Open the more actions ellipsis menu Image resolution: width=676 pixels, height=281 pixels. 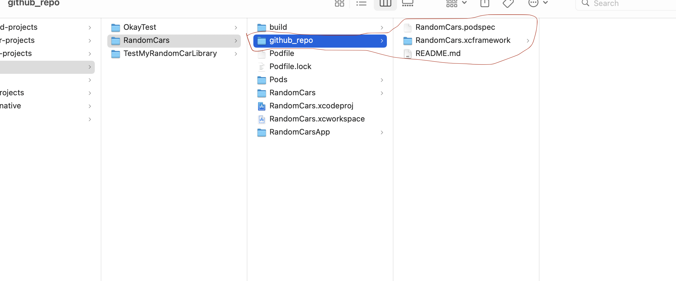538,3
